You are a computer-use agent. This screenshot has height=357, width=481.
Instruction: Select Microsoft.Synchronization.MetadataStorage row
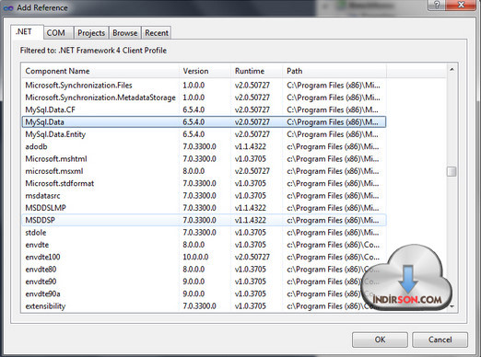204,98
